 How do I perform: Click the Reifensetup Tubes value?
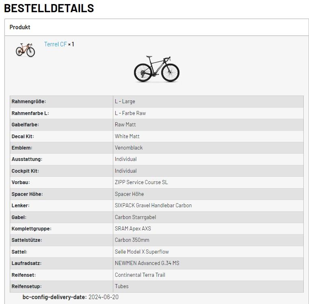(x=122, y=286)
